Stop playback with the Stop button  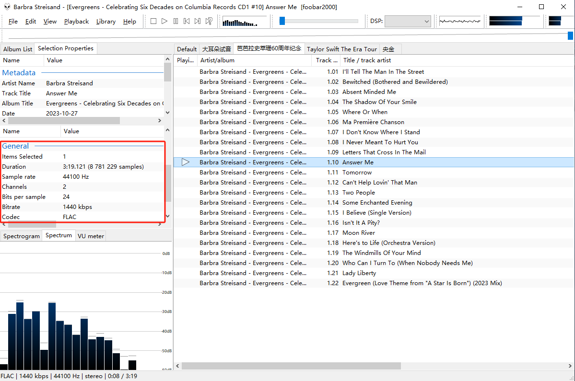click(153, 21)
